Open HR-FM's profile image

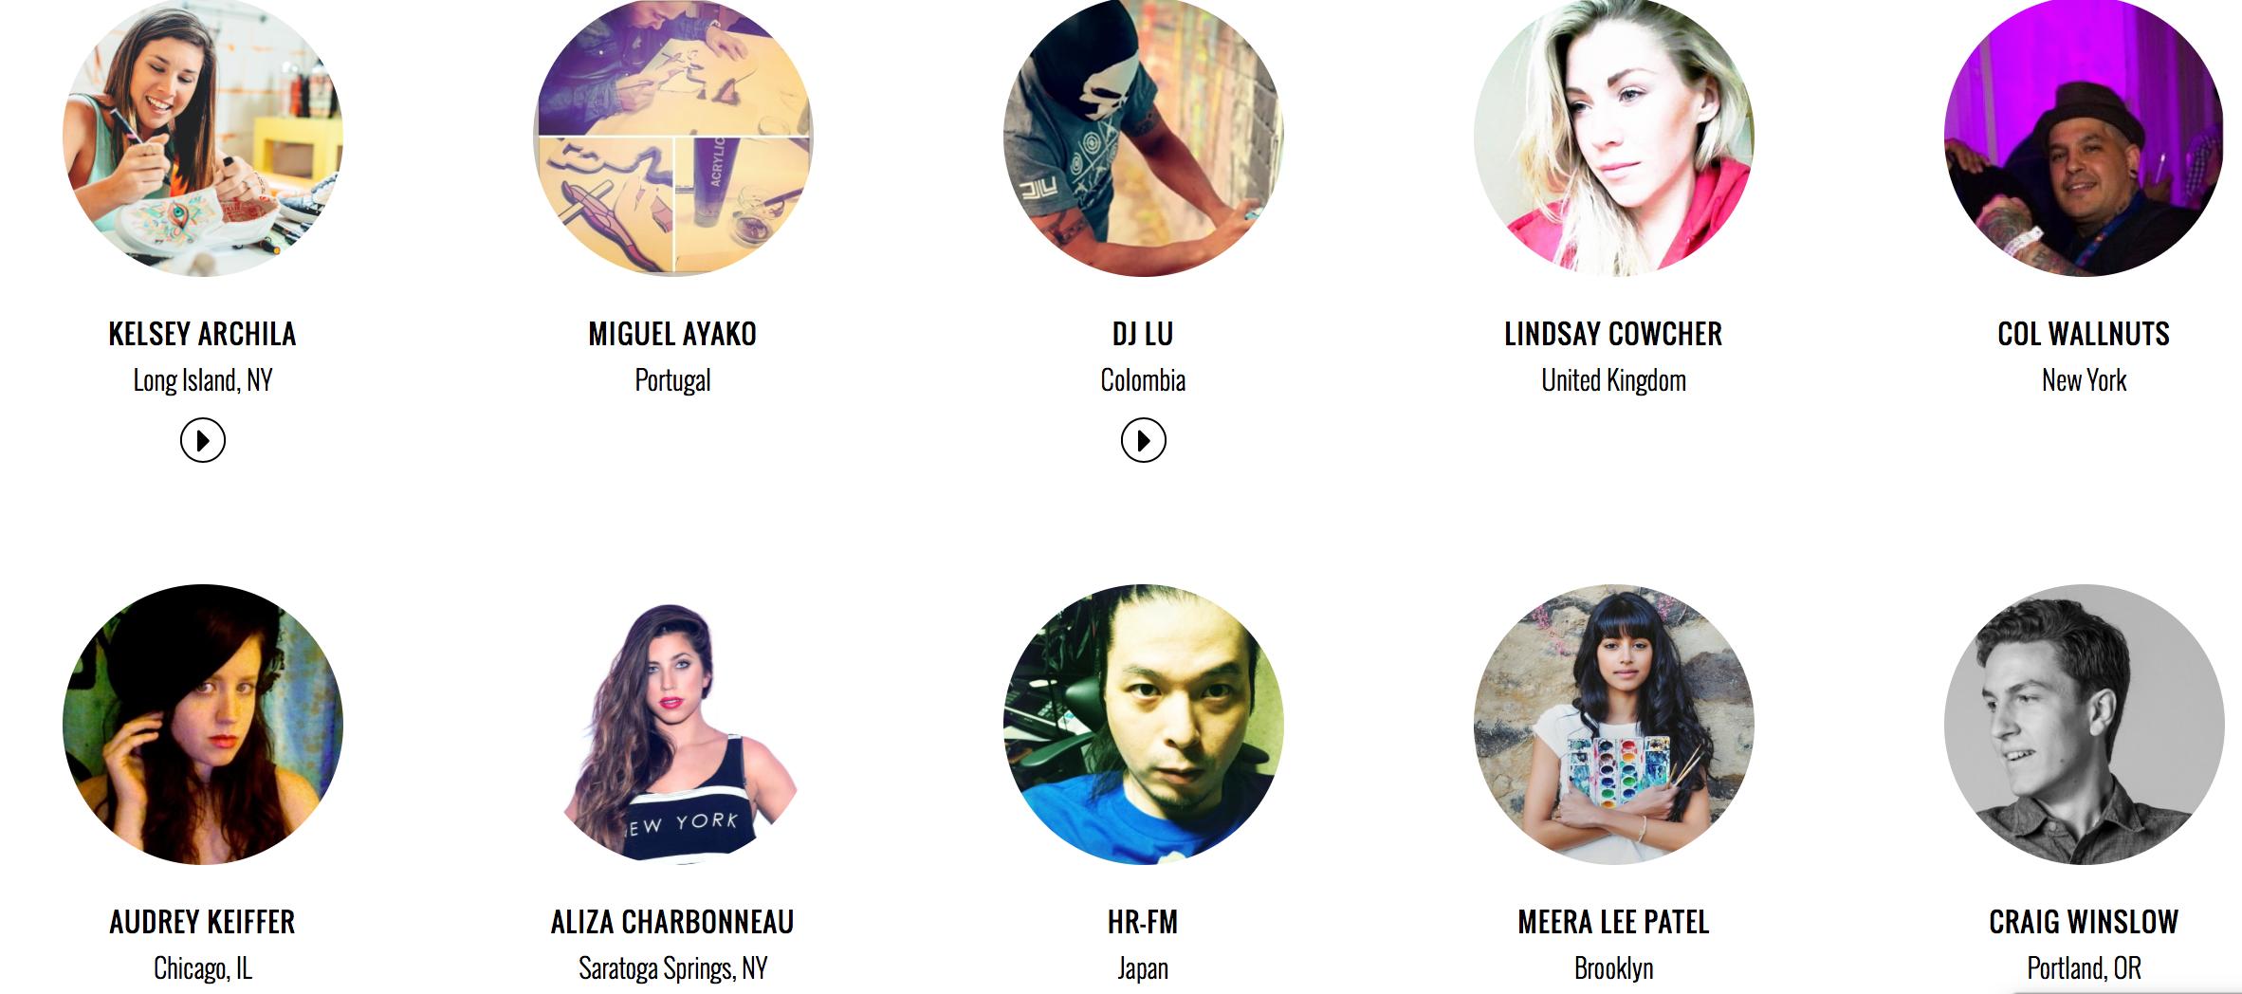coord(1144,725)
